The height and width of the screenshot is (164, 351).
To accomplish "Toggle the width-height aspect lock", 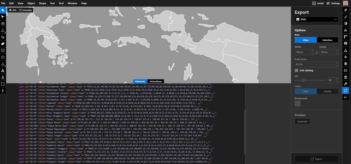I will pyautogui.click(x=316, y=52).
